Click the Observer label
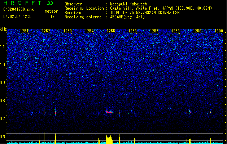This screenshot has height=144, width=227. (x=73, y=4)
